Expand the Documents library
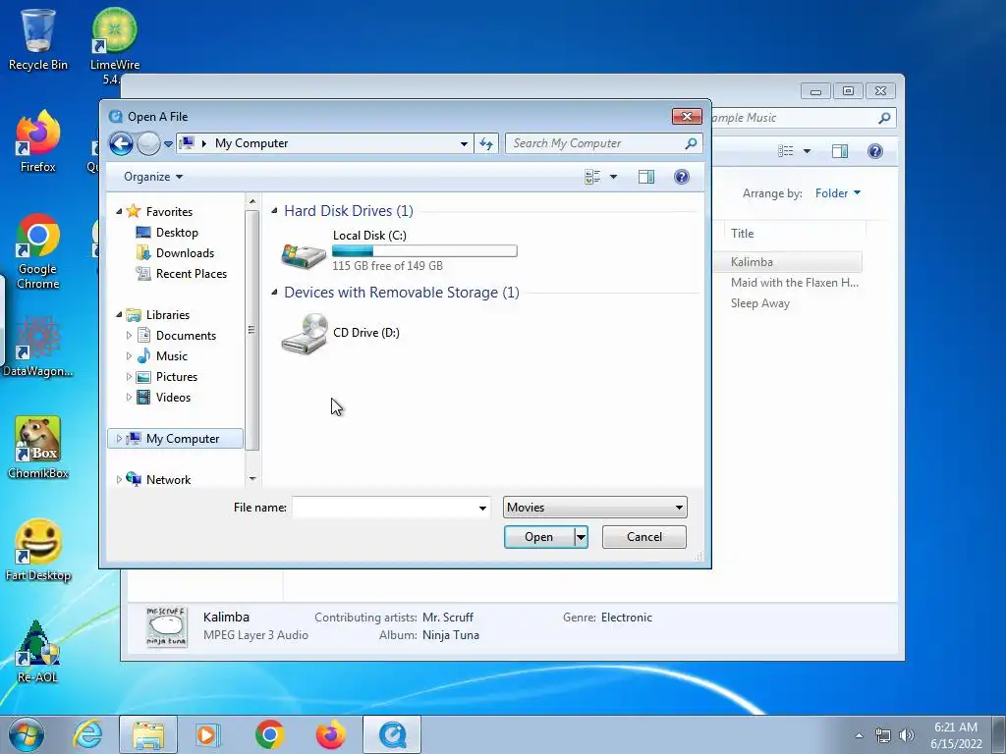 coord(129,336)
